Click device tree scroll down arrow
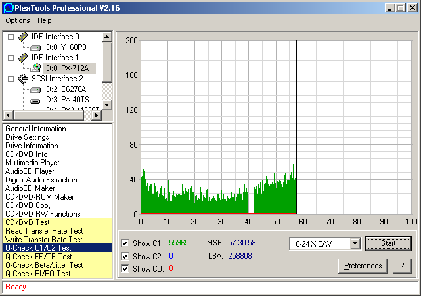 [107, 104]
